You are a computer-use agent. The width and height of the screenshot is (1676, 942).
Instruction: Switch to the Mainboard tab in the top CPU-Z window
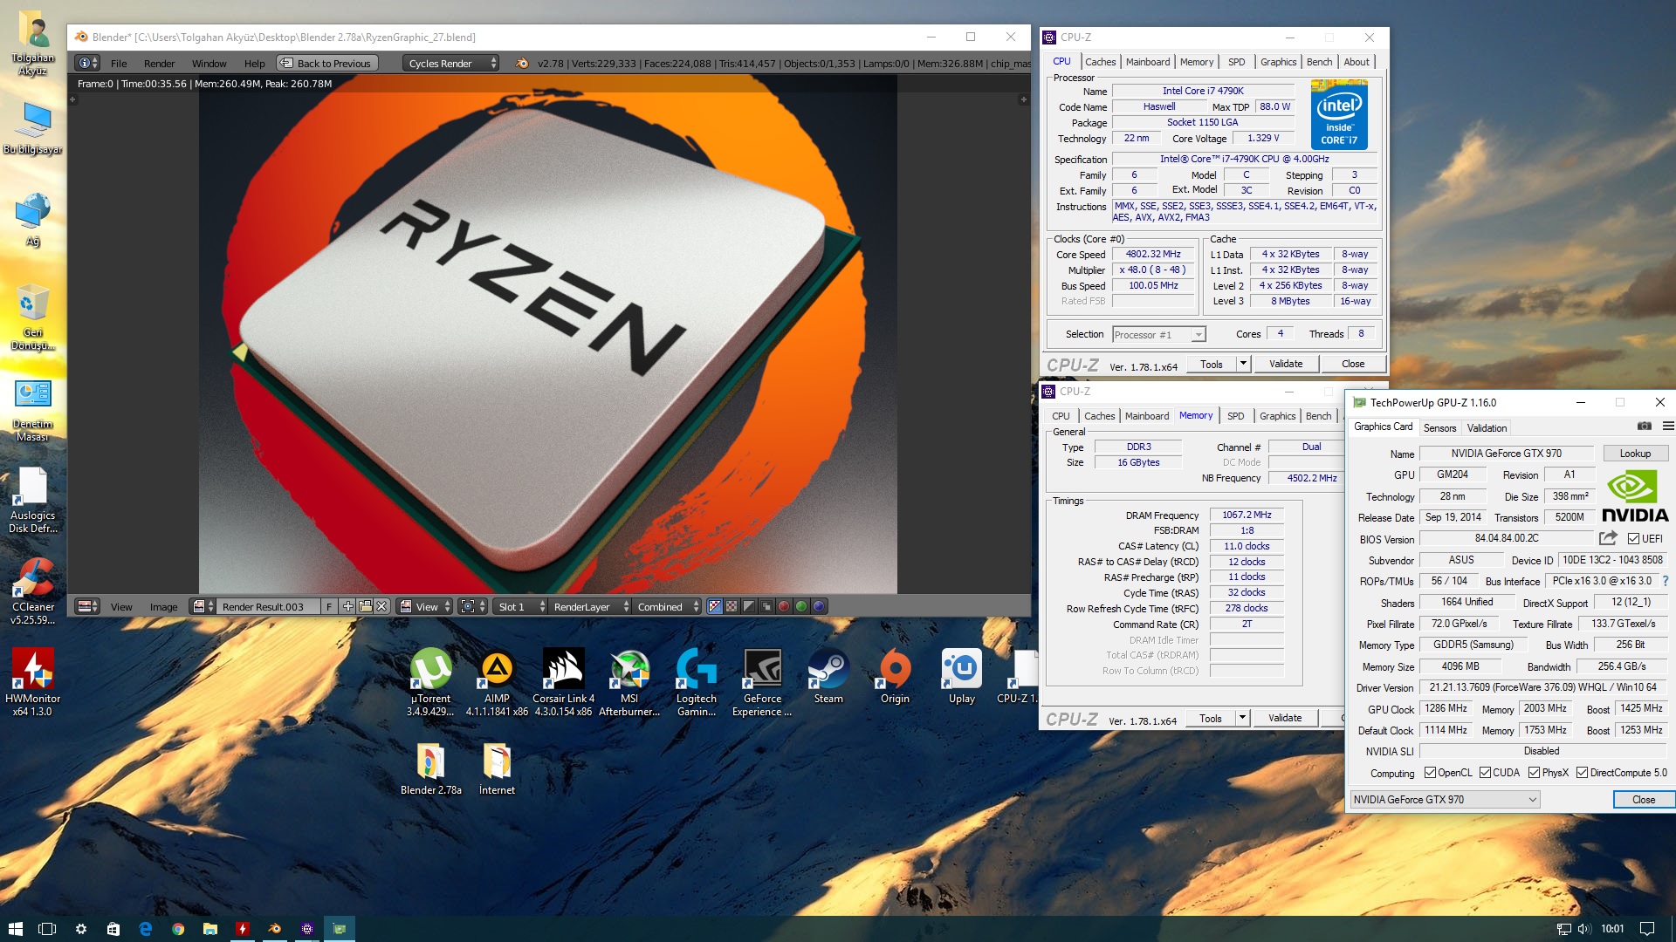tap(1147, 62)
